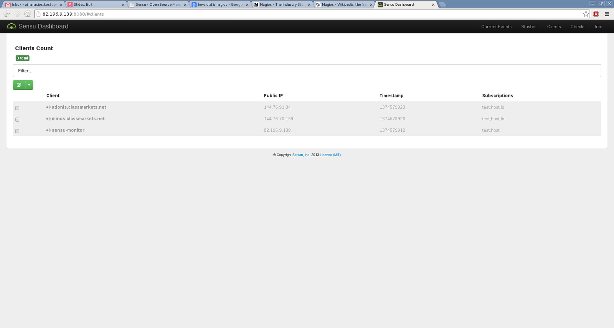This screenshot has width=614, height=328.
Task: Click the Sensu Dashboard brand title
Action: pyautogui.click(x=43, y=26)
